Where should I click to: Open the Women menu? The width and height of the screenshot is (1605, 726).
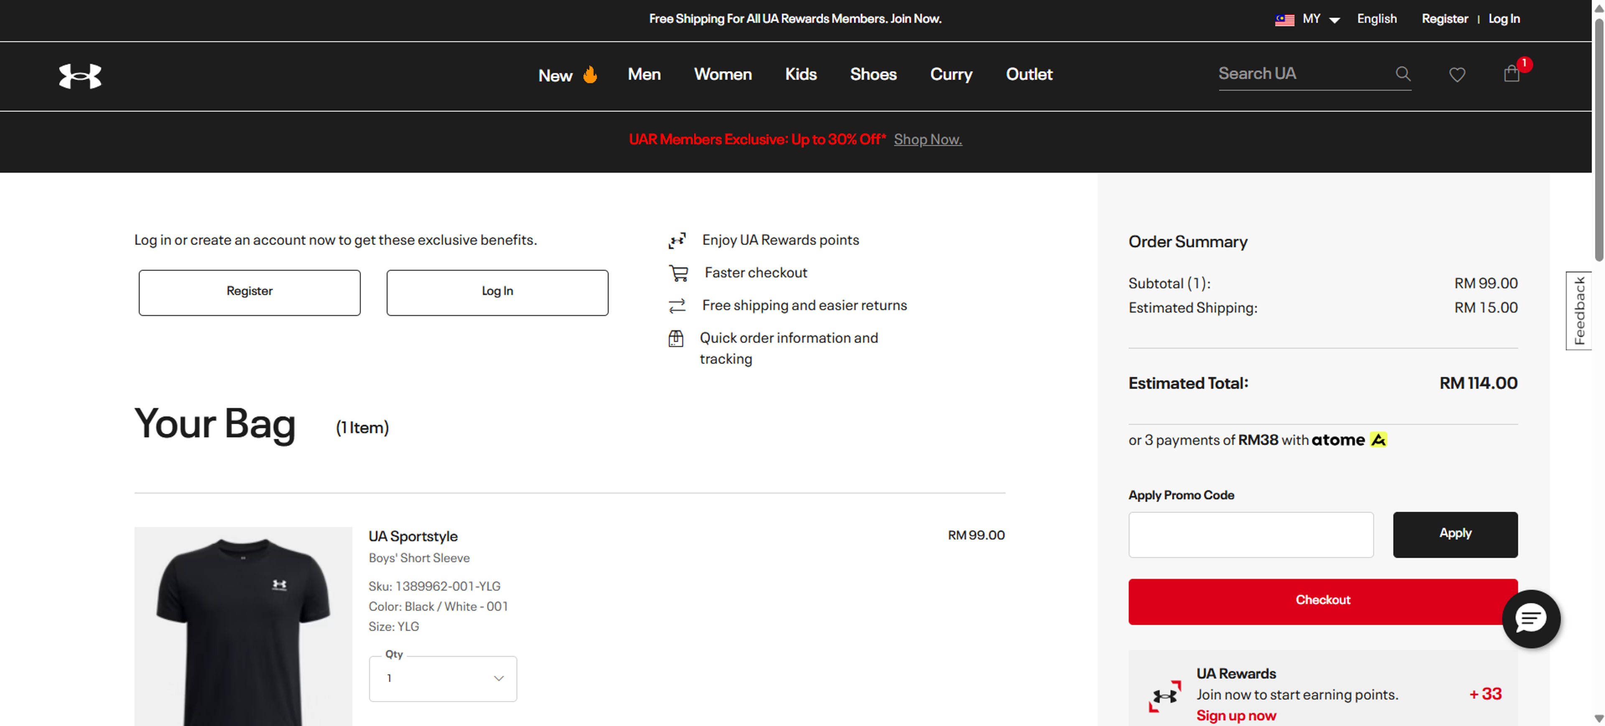(723, 74)
